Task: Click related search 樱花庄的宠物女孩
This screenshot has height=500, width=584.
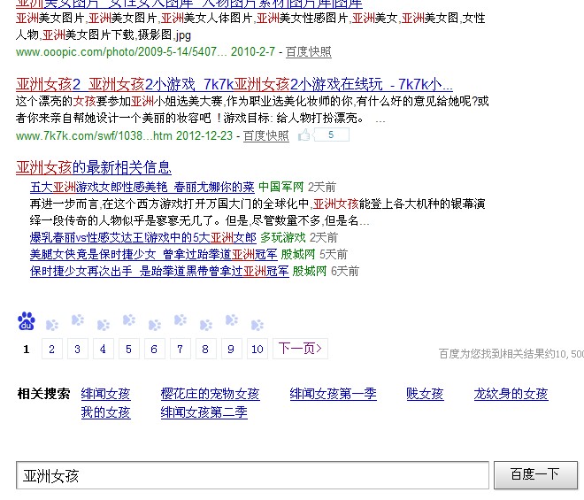Action: pos(210,394)
